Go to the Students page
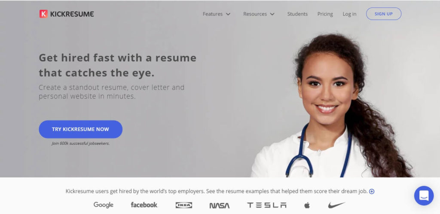The image size is (440, 214). [x=297, y=14]
